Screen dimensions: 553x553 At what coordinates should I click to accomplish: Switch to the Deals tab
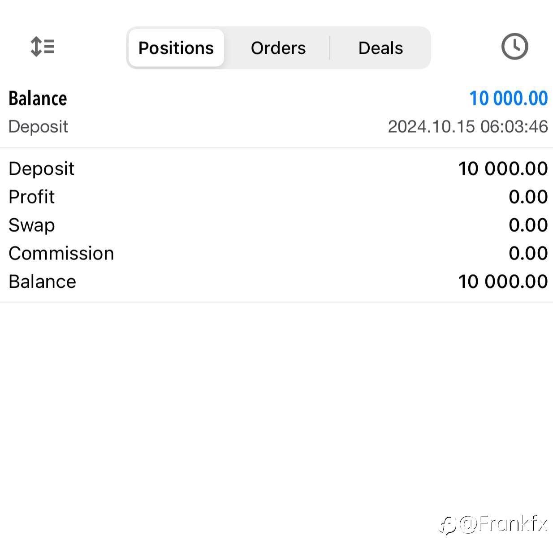click(x=380, y=48)
